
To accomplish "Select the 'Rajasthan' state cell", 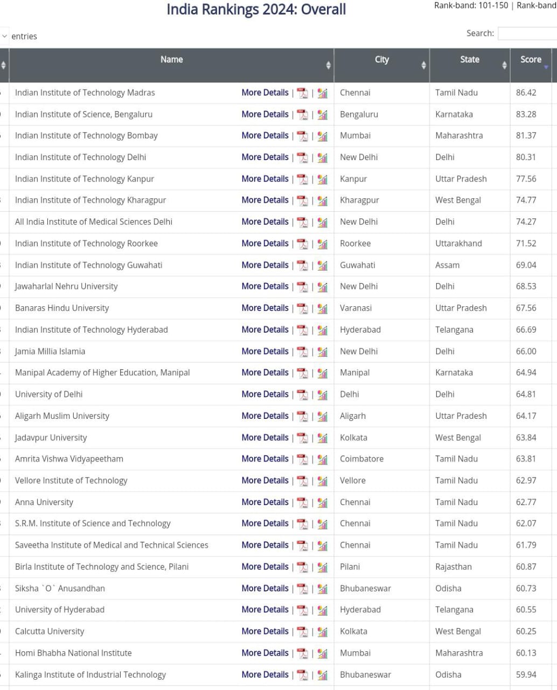I will [x=454, y=567].
